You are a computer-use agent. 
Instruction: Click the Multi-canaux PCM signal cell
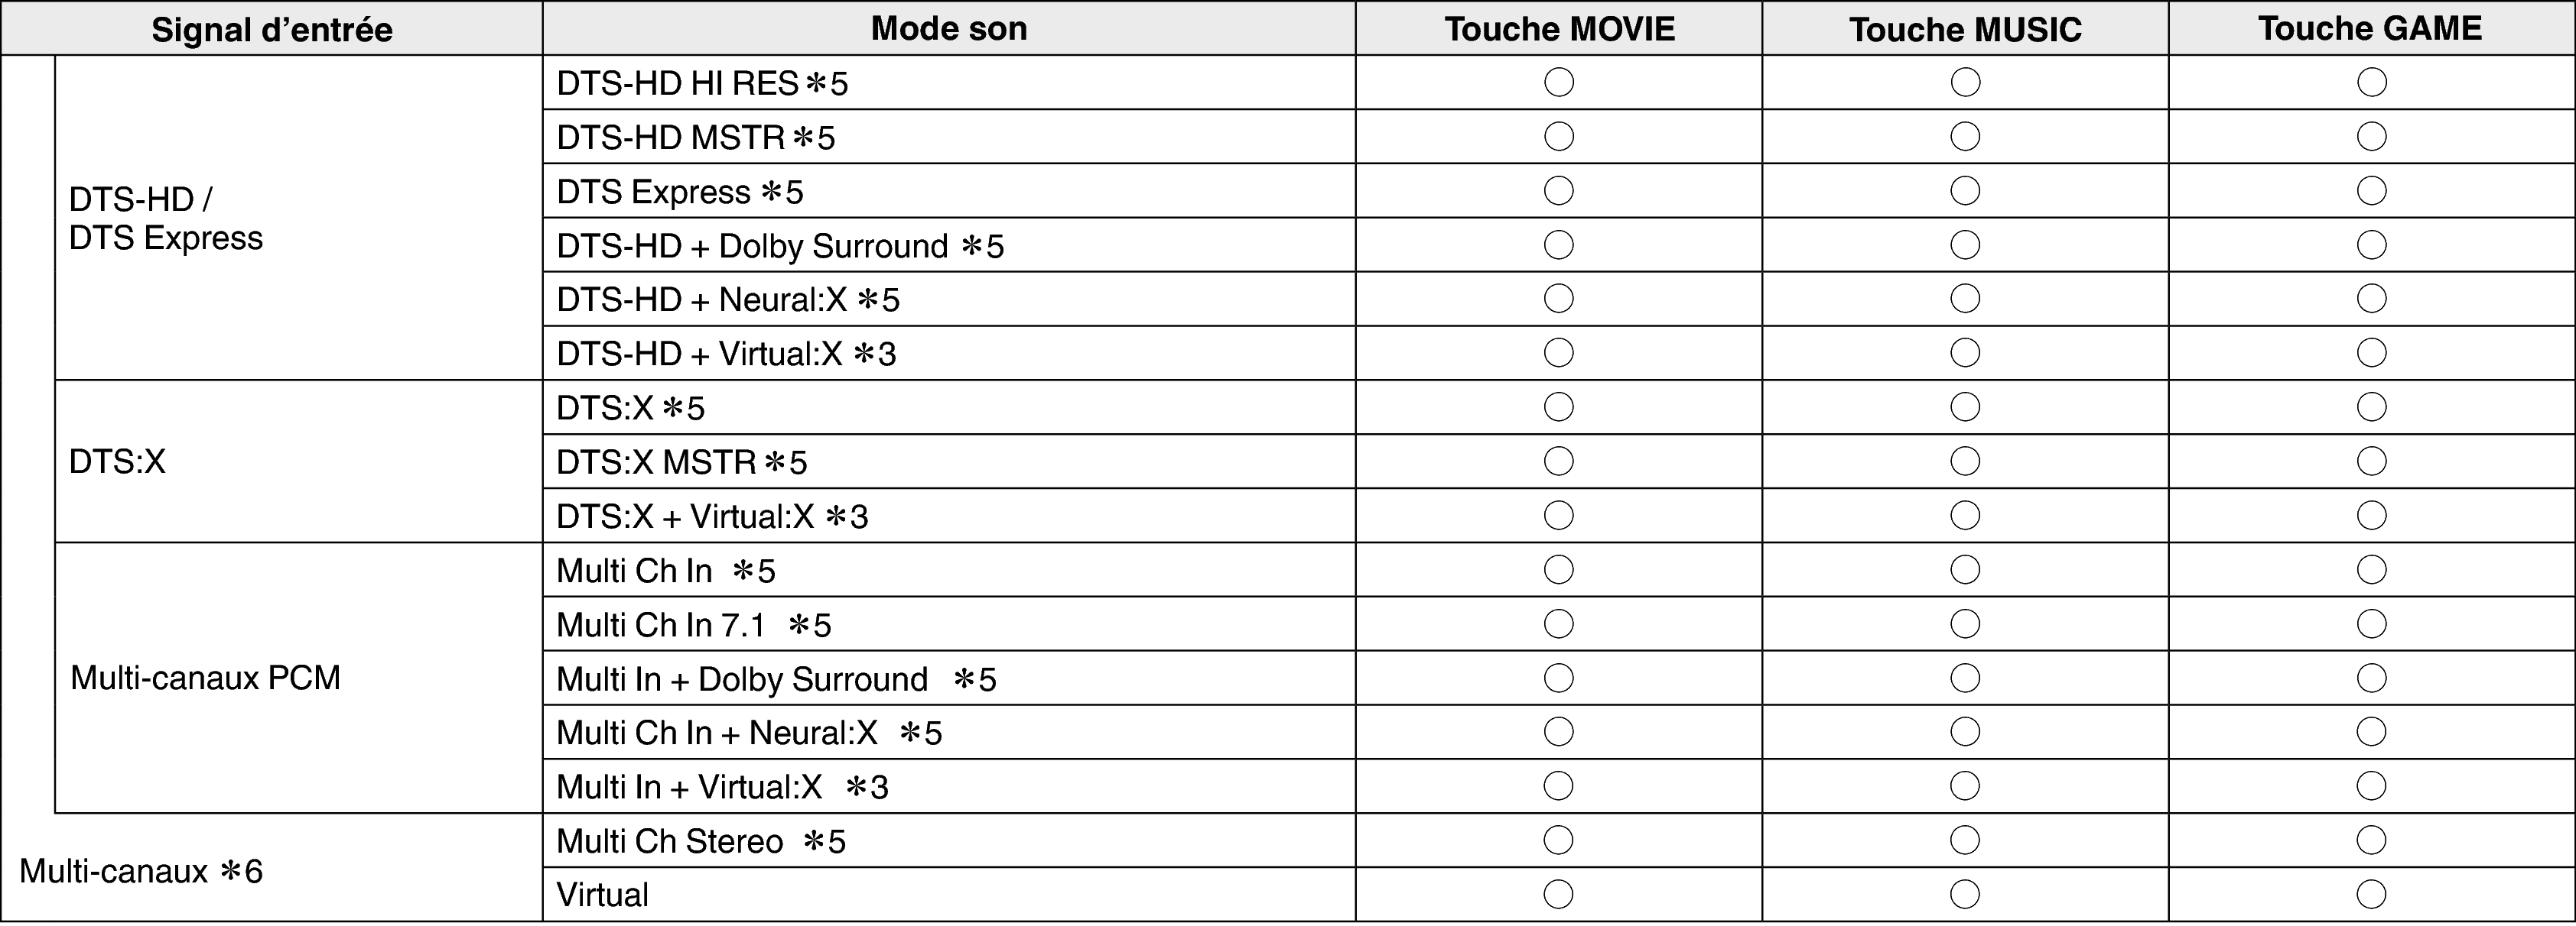(205, 678)
